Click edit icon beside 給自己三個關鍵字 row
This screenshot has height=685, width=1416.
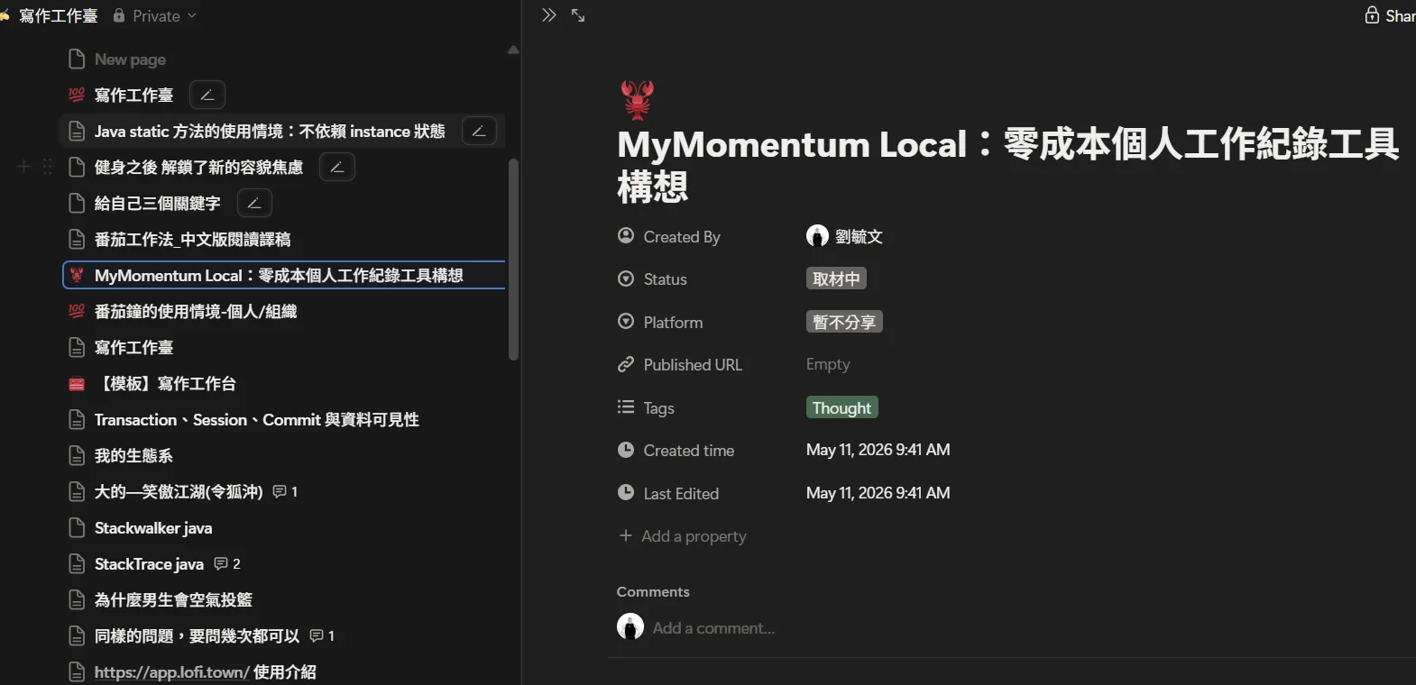[x=254, y=203]
